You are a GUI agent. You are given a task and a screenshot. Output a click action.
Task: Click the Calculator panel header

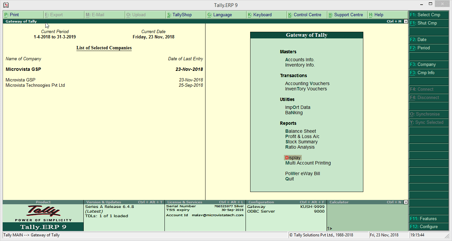(x=366, y=202)
